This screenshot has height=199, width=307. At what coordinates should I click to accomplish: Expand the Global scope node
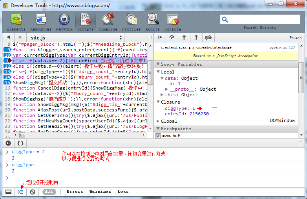[158, 122]
